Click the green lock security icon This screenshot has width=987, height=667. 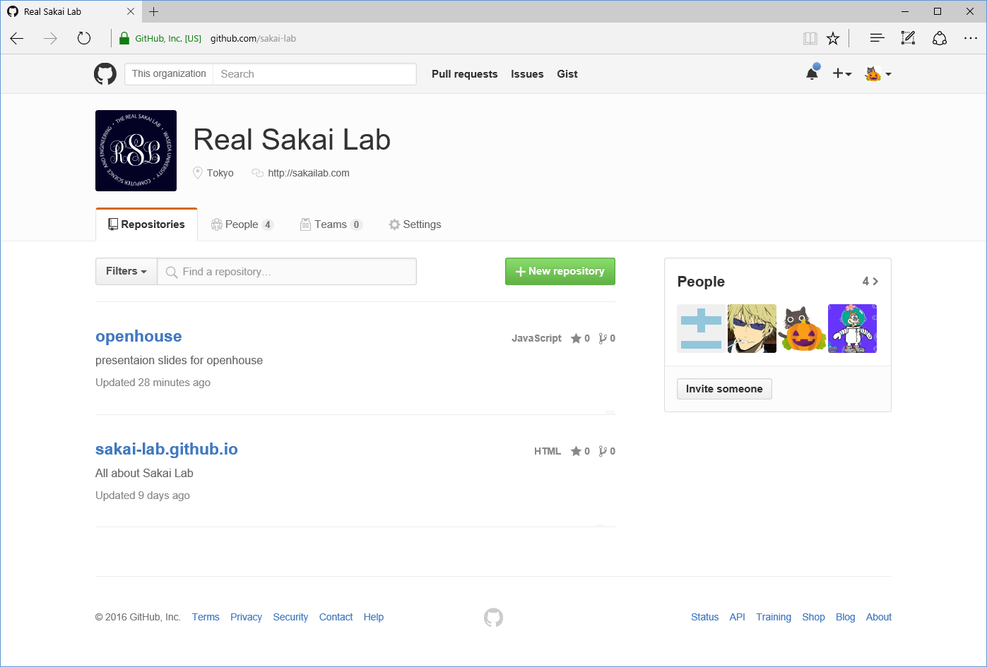point(124,39)
